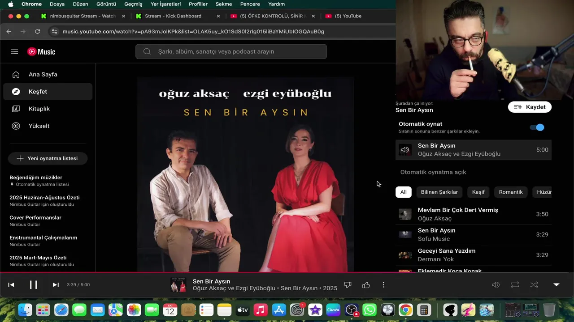
Task: Open the Profiller menu in the menu bar
Action: [x=198, y=4]
